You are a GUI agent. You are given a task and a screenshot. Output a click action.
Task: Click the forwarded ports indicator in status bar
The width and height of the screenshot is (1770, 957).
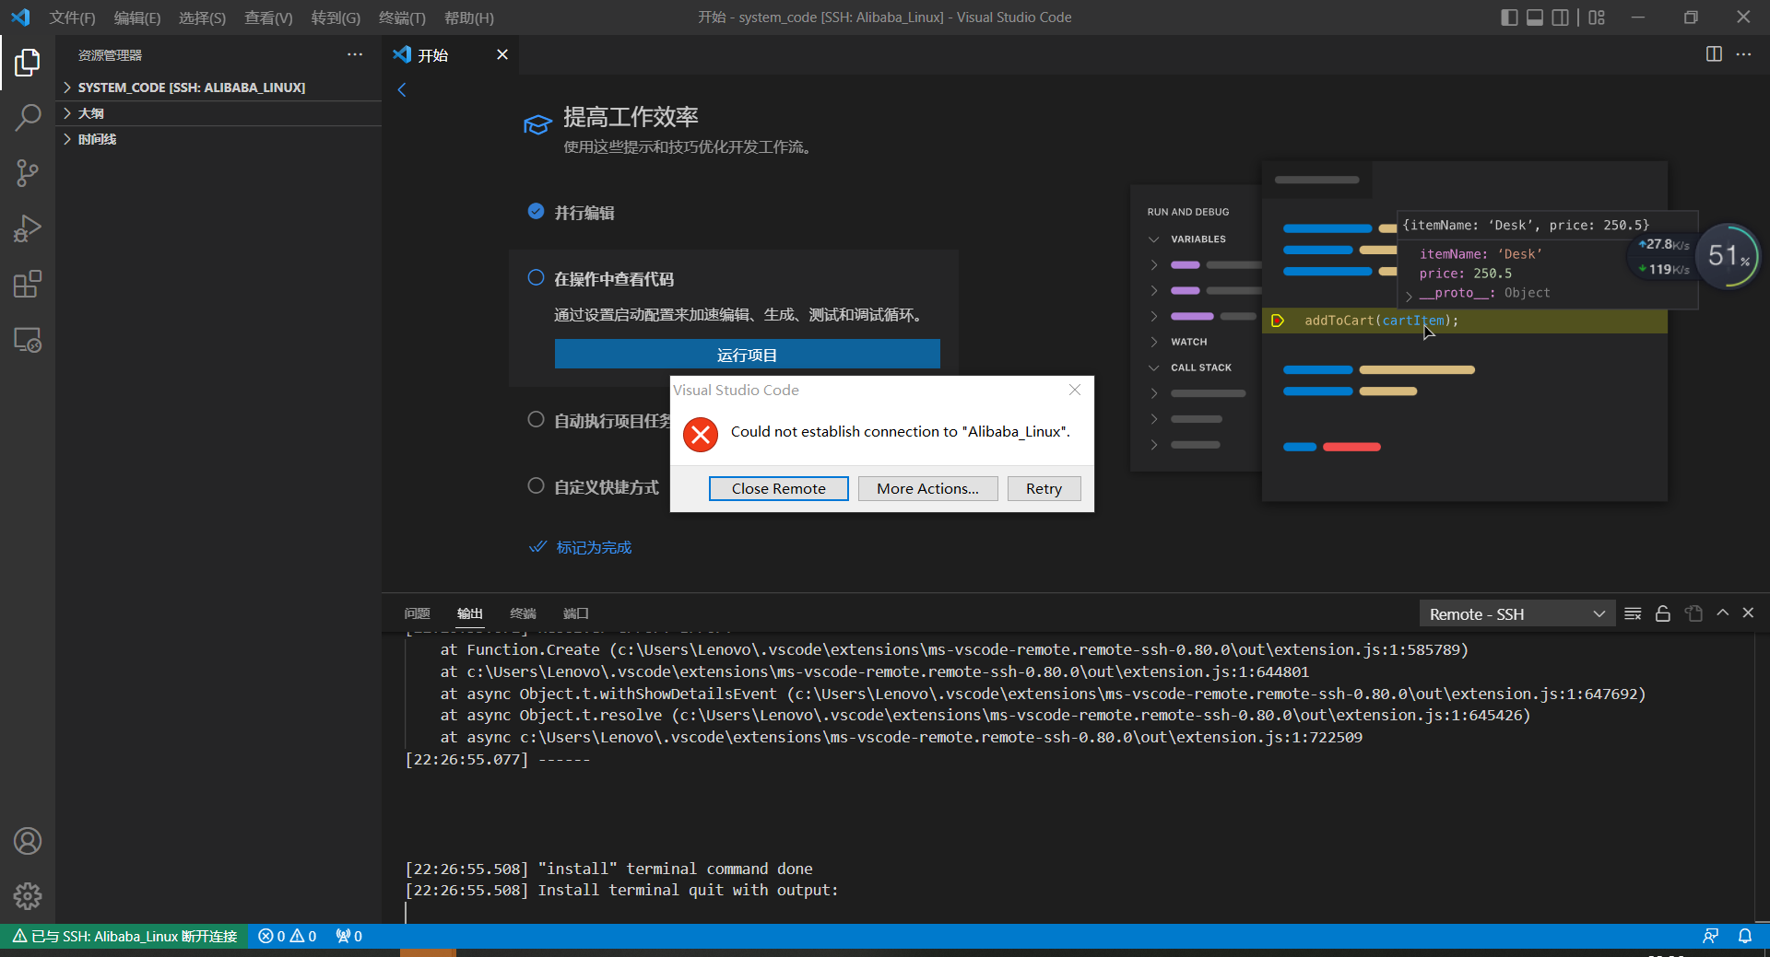pyautogui.click(x=348, y=936)
